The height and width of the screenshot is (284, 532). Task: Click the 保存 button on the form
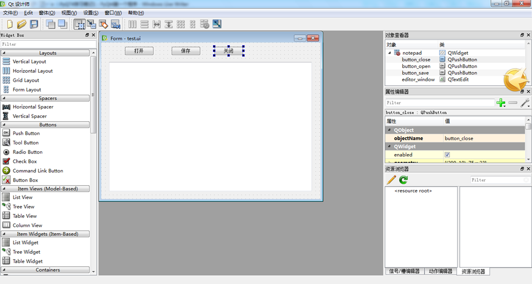point(185,51)
